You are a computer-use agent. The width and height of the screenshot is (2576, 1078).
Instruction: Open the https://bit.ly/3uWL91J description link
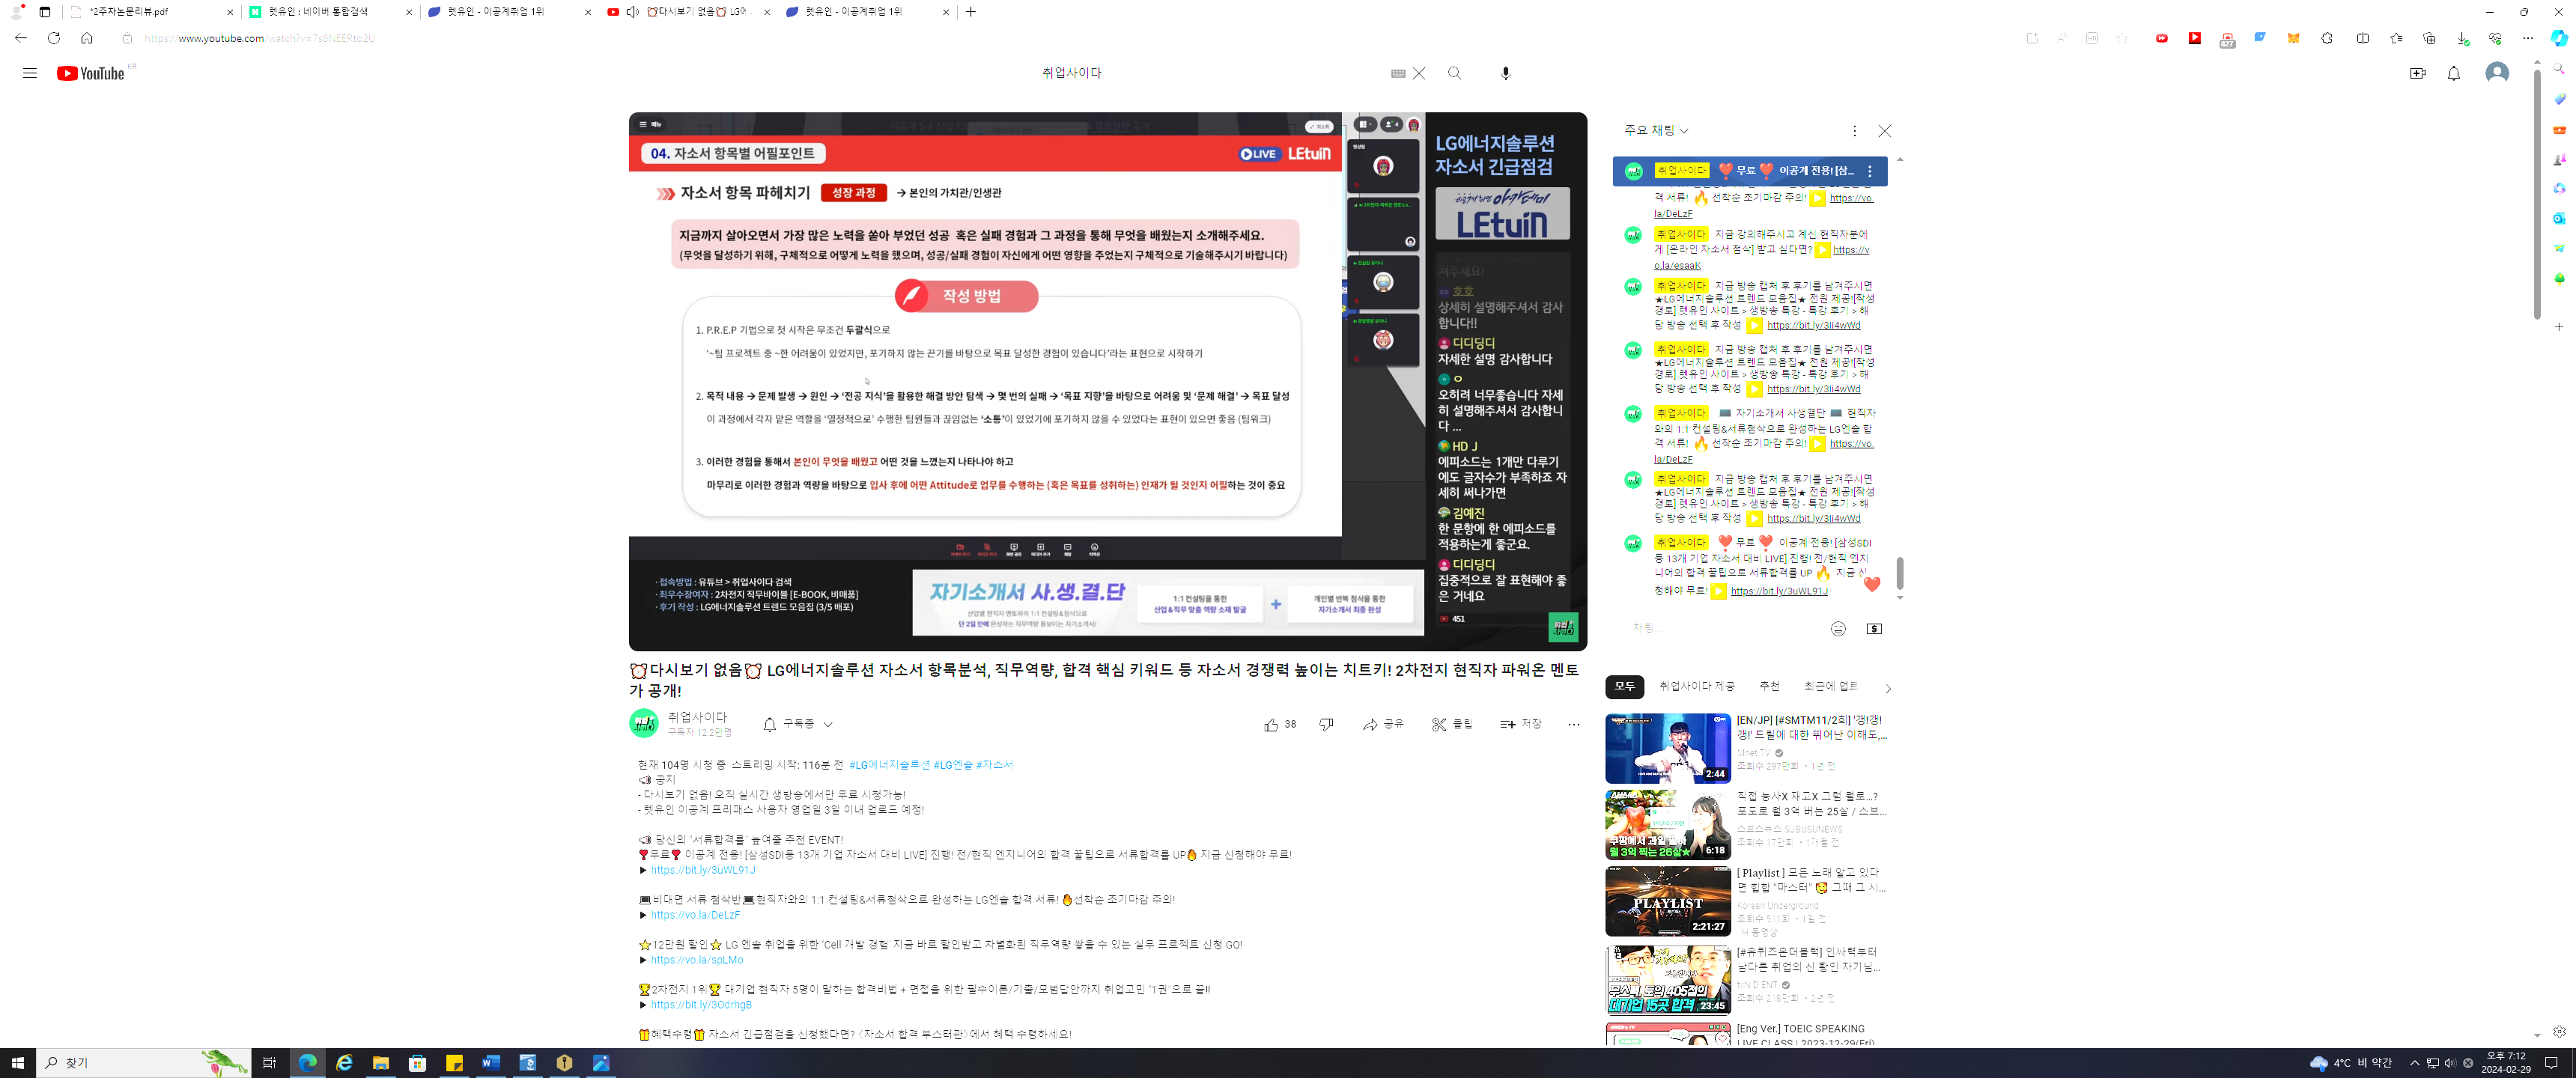pyautogui.click(x=702, y=870)
